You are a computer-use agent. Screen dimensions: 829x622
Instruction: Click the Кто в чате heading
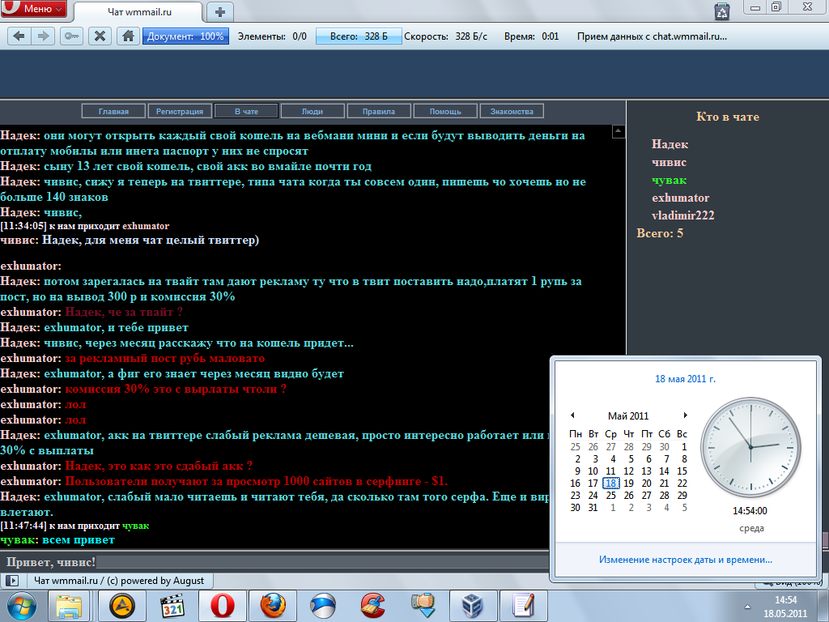728,117
